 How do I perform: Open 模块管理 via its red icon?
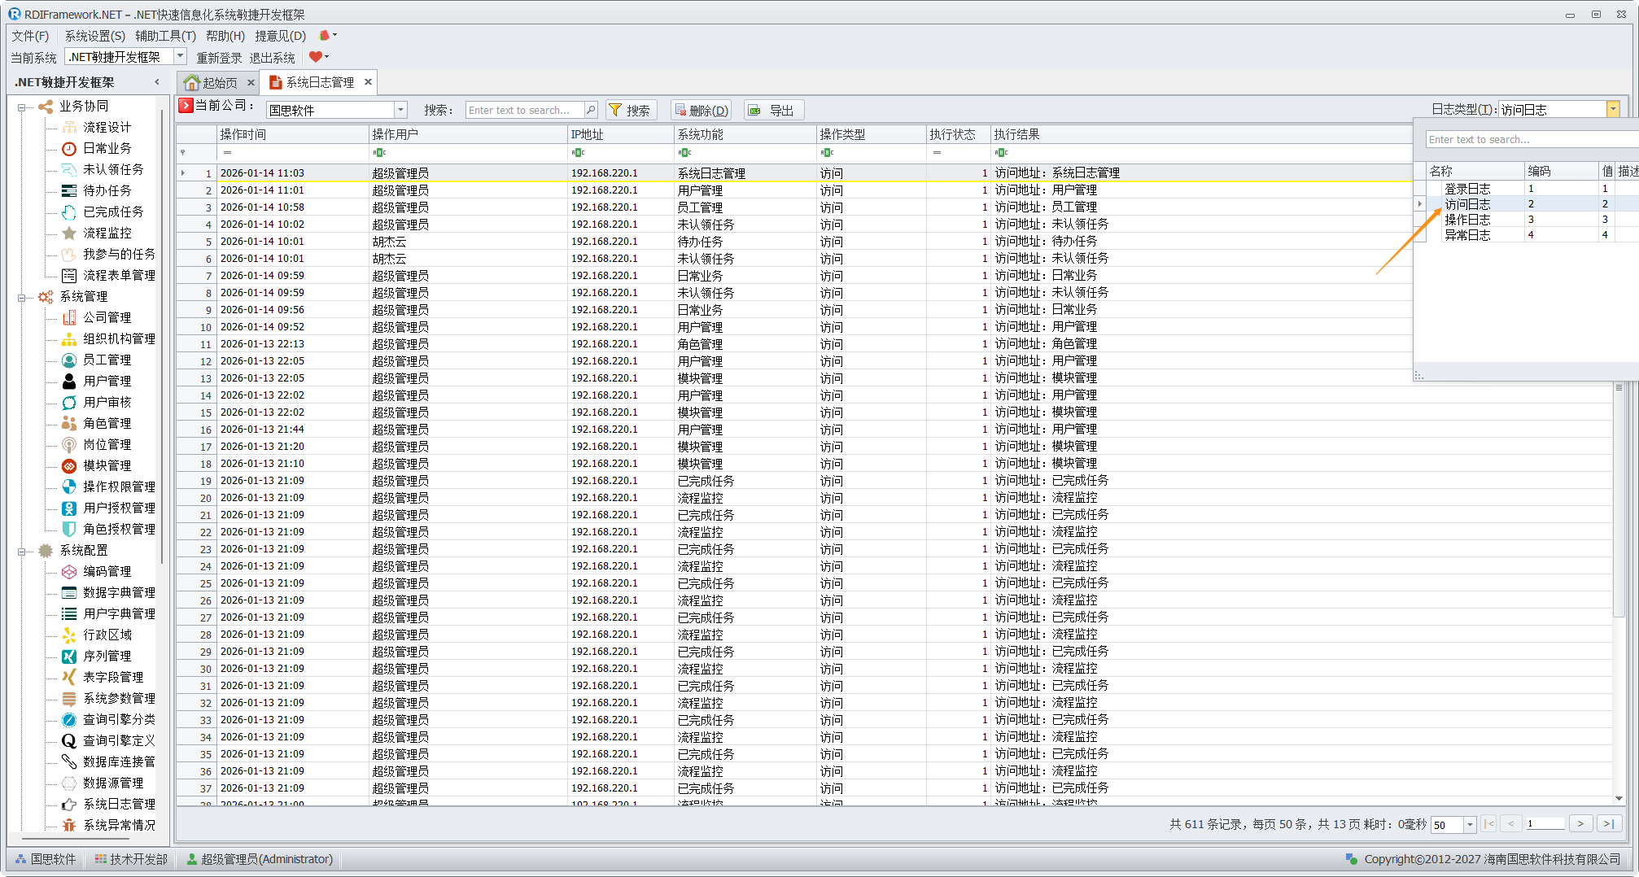point(69,465)
